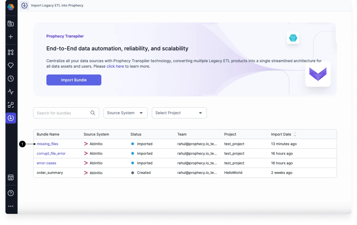This screenshot has width=357, height=225.
Task: Click test_project in corrupt_file_error row
Action: tap(234, 154)
